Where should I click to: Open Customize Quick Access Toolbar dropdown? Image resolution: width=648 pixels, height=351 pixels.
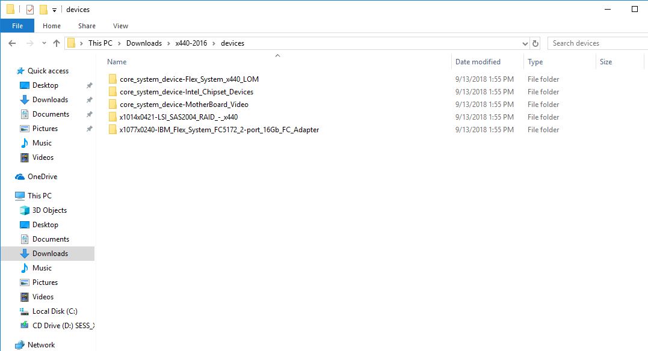click(55, 10)
